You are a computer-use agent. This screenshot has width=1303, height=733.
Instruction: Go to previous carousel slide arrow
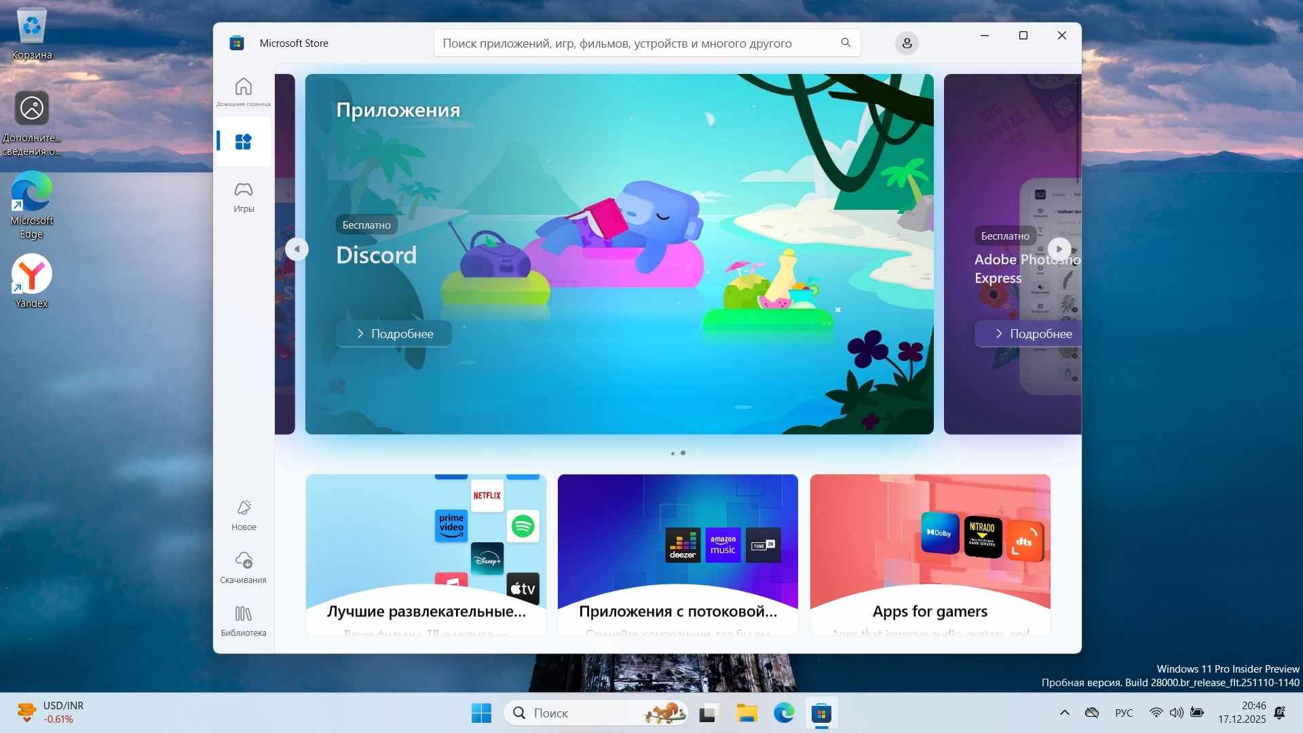(x=297, y=249)
